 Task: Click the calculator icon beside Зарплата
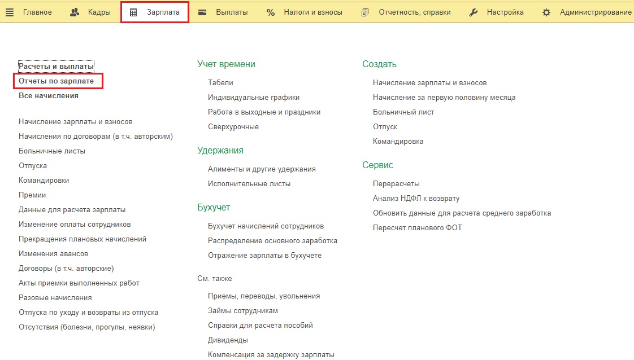pyautogui.click(x=133, y=12)
